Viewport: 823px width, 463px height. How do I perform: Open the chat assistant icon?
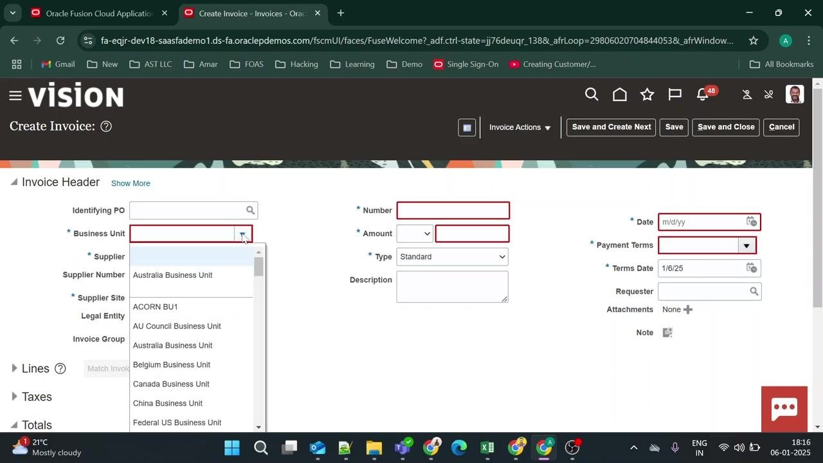pos(784,409)
